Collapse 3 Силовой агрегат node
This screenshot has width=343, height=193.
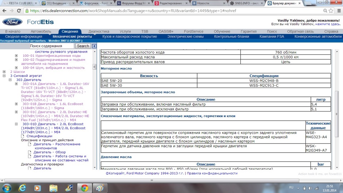[4, 76]
